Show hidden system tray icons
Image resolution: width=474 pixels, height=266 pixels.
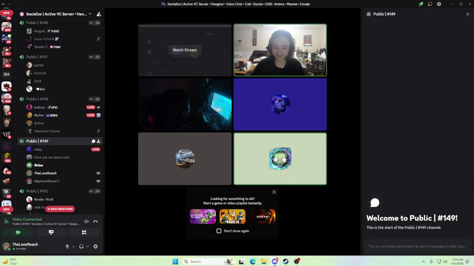(x=423, y=262)
